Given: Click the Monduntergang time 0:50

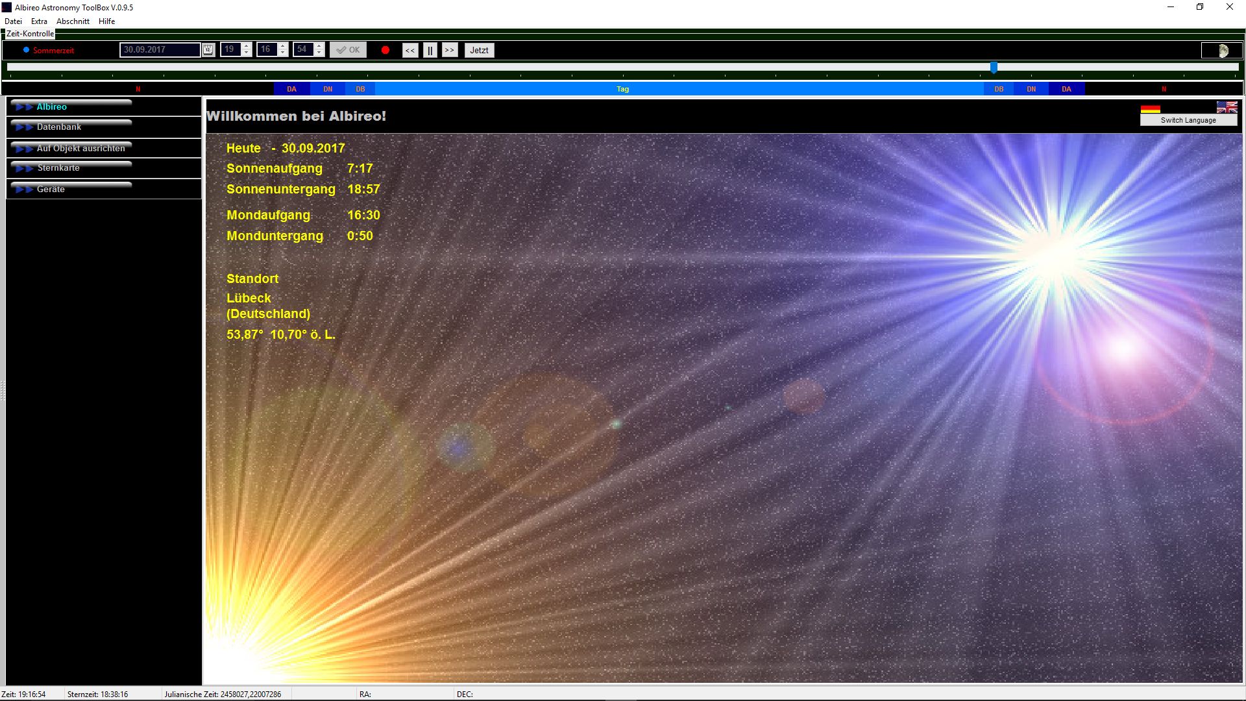Looking at the screenshot, I should point(360,236).
